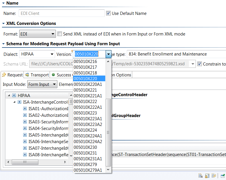Select highlighted version 005010X220 in list
The image size is (226, 180).
(x=89, y=78)
